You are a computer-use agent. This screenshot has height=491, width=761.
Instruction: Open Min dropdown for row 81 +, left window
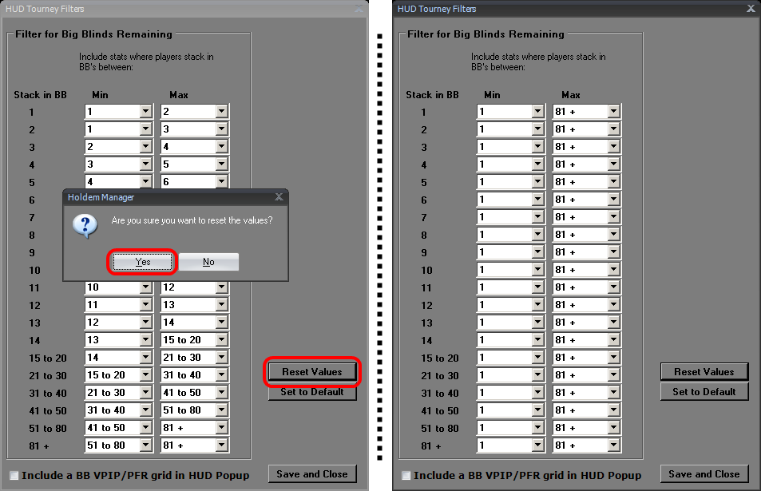point(146,445)
